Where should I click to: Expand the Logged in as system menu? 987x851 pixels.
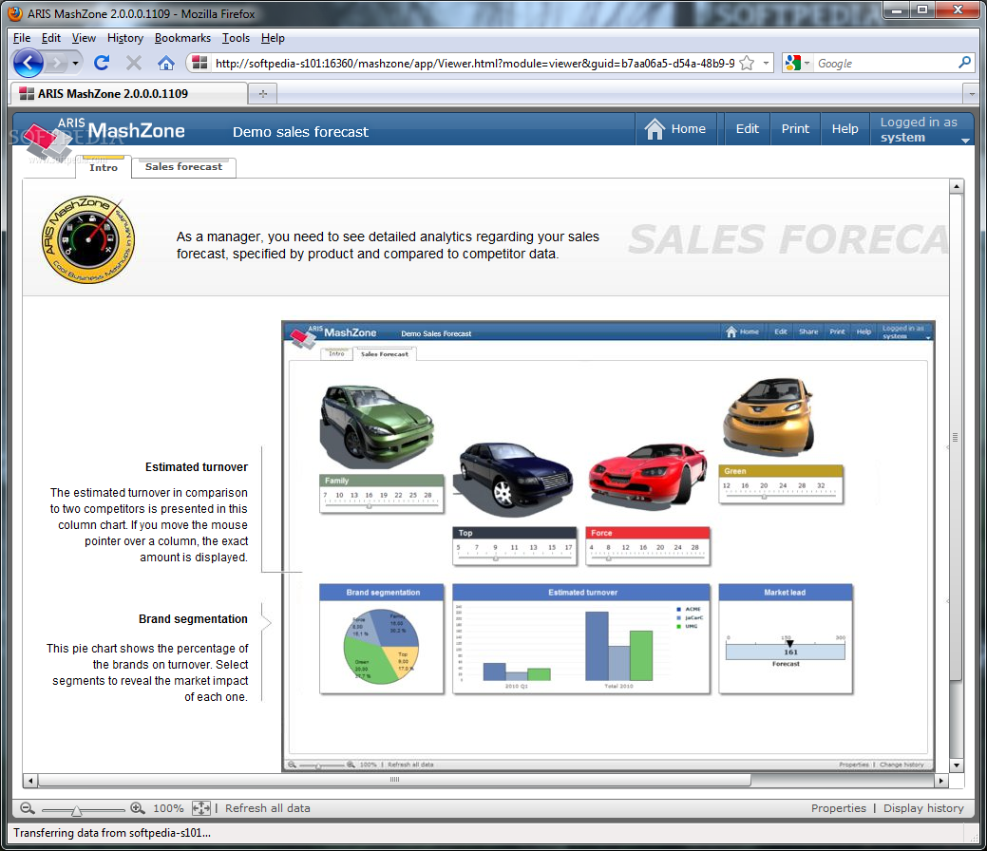pos(922,130)
